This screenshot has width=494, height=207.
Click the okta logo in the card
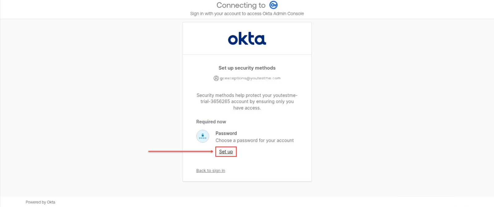pyautogui.click(x=247, y=39)
